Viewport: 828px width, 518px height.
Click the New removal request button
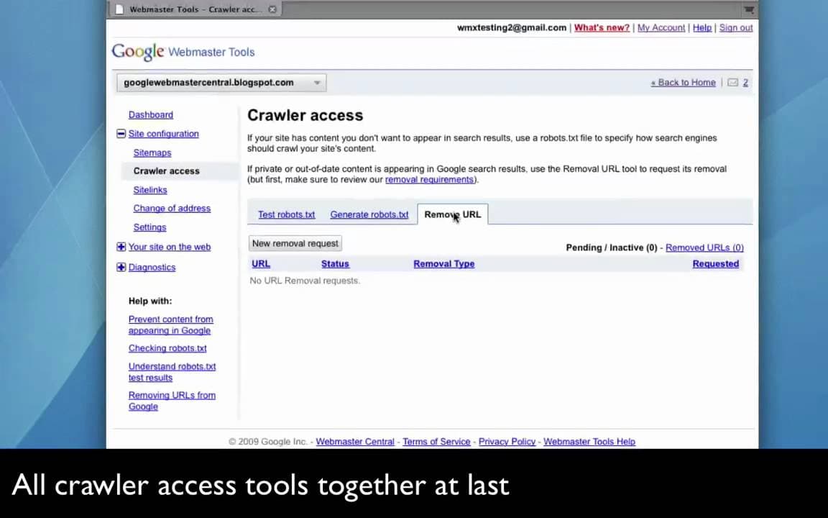[x=295, y=243]
